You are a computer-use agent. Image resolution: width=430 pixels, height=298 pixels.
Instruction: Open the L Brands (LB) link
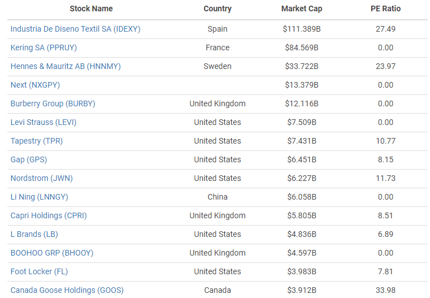pyautogui.click(x=34, y=234)
